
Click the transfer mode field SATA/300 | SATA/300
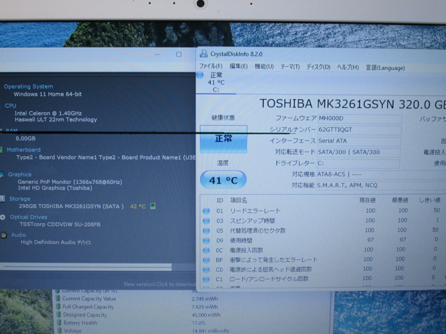(x=358, y=152)
